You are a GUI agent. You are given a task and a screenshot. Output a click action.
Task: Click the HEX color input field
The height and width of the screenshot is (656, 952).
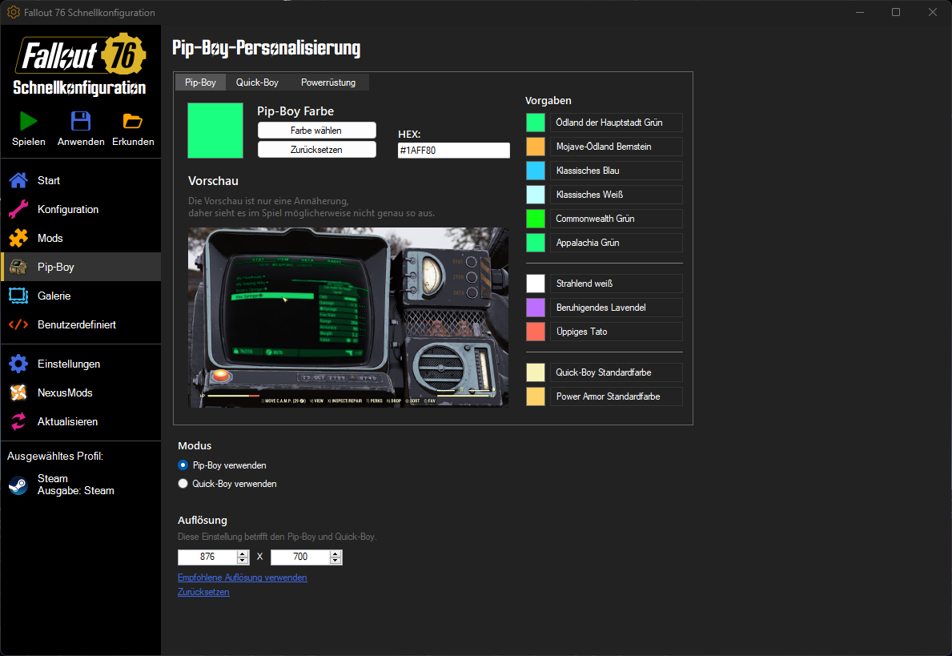pos(453,150)
